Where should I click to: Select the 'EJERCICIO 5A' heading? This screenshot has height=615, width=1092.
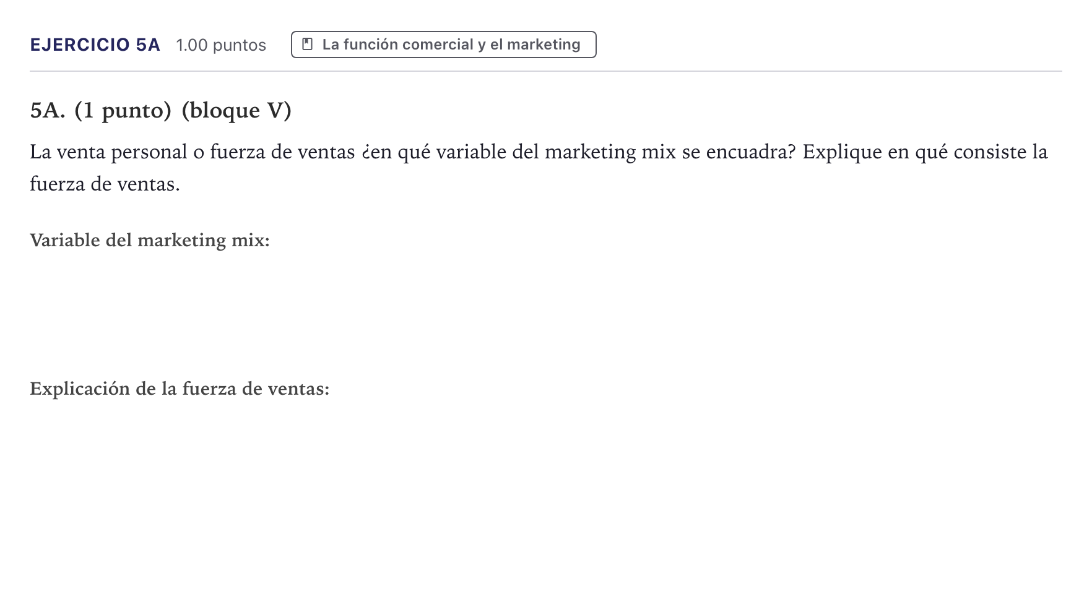(x=95, y=45)
